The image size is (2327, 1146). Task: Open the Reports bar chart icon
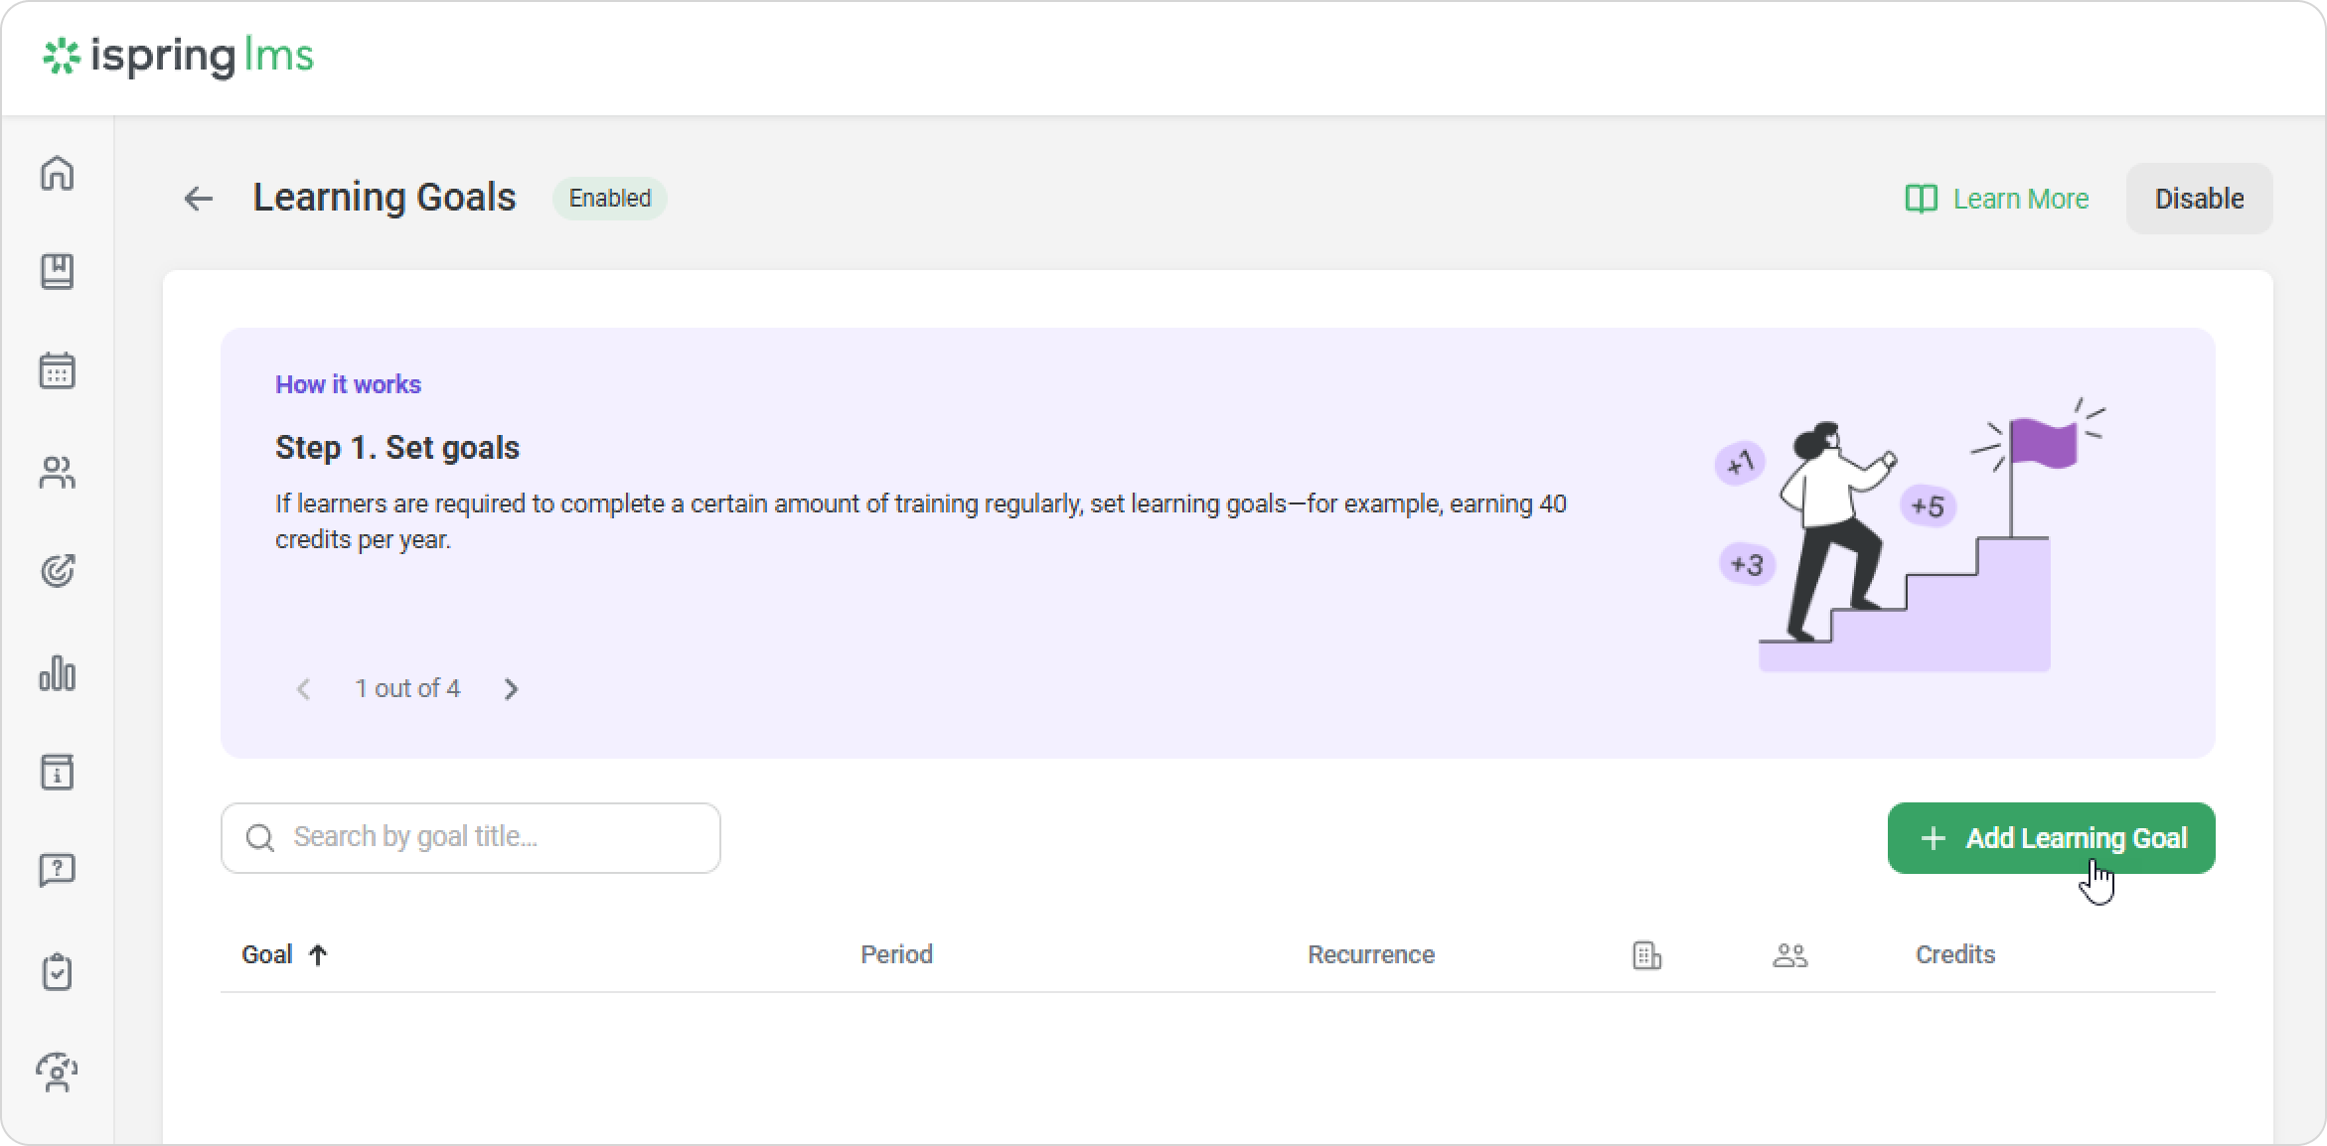pyautogui.click(x=57, y=673)
